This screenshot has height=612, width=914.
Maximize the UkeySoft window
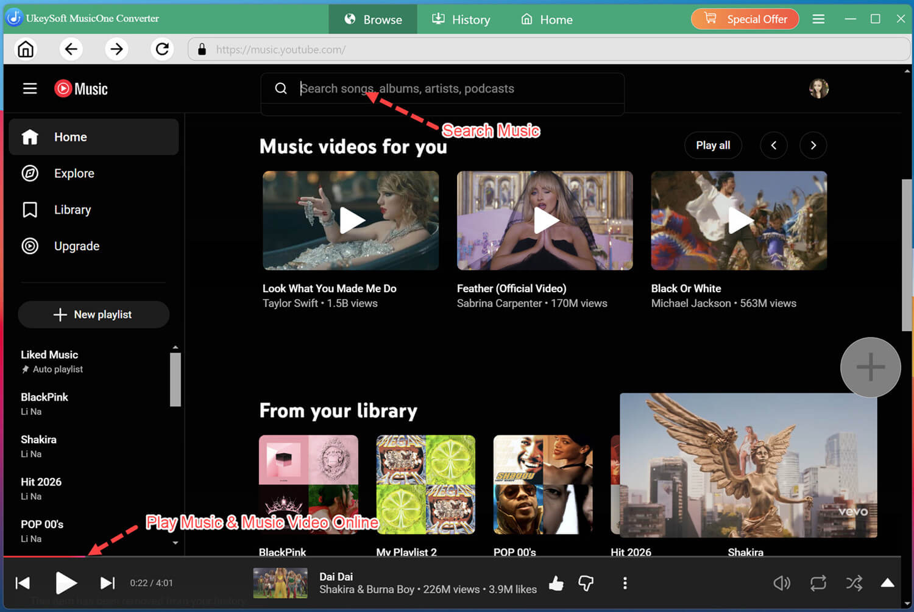pos(875,19)
